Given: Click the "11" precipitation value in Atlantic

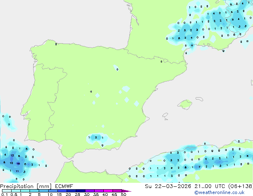Looking at the screenshot, I should coord(17,171).
